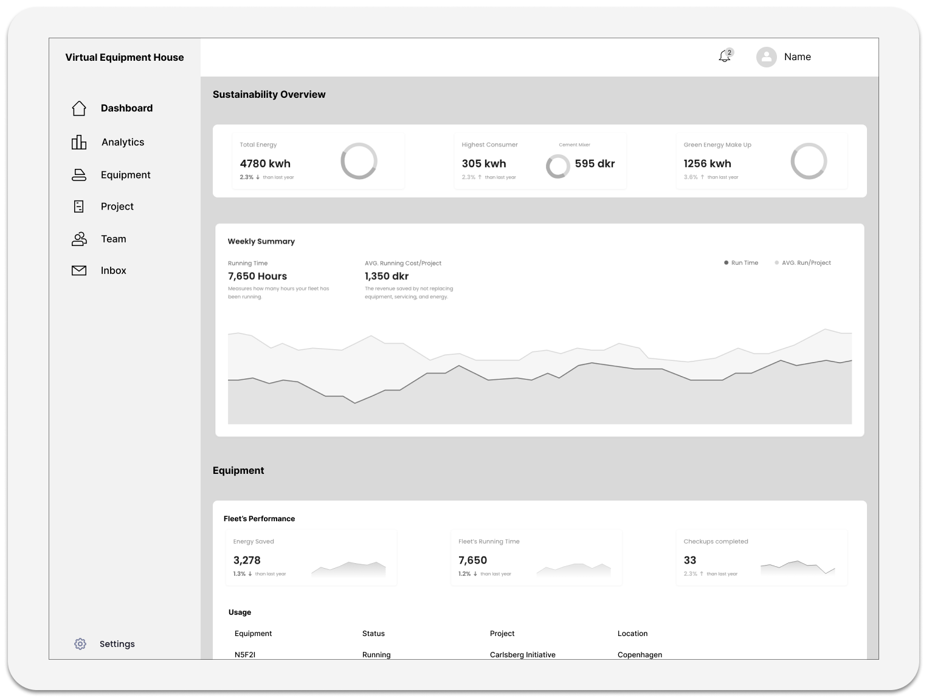Click the Analytics bar chart icon
This screenshot has width=932, height=698.
click(x=79, y=142)
